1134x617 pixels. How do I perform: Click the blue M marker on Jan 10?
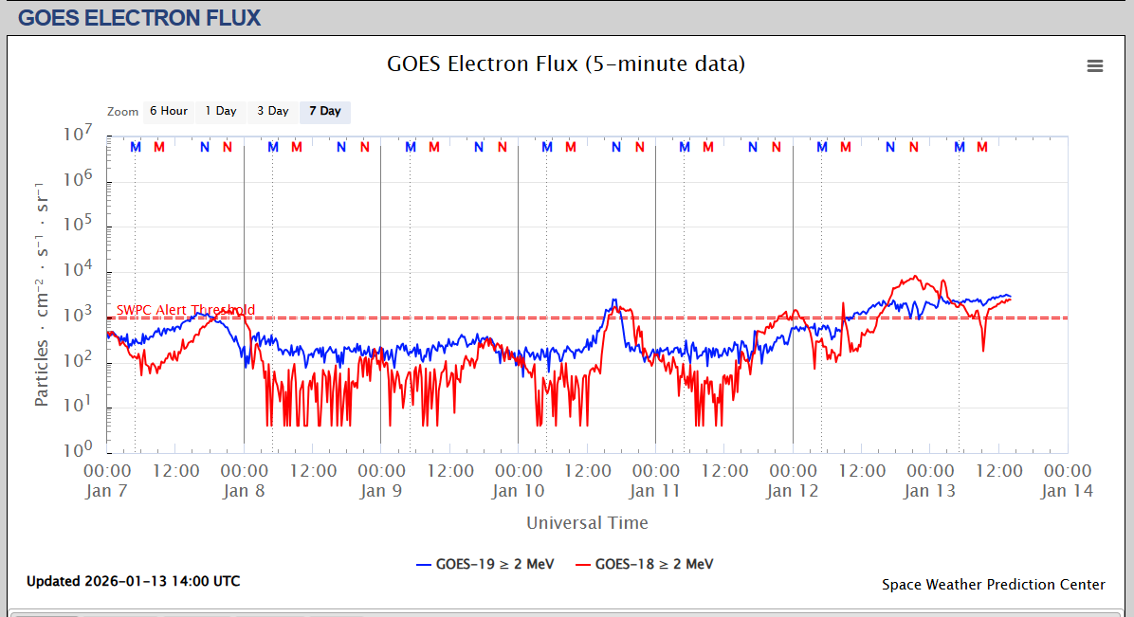tap(547, 147)
